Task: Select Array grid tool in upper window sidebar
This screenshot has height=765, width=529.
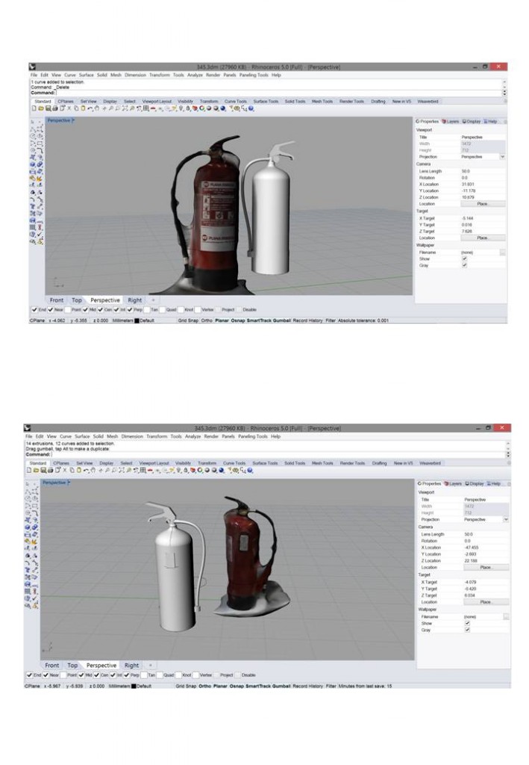Action: click(33, 227)
